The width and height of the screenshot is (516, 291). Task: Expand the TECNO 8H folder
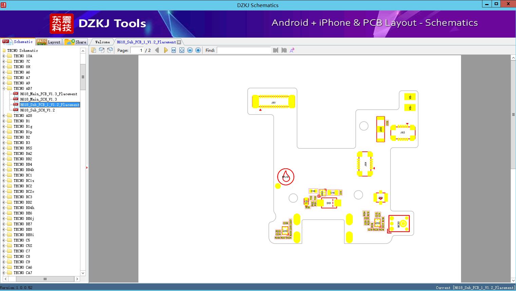(x=4, y=67)
